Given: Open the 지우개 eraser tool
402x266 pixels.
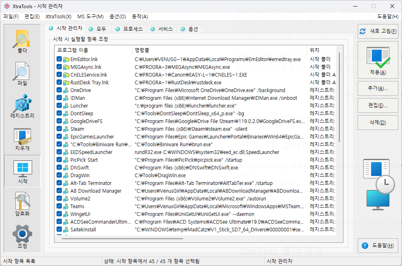Looking at the screenshot, I should 22,138.
